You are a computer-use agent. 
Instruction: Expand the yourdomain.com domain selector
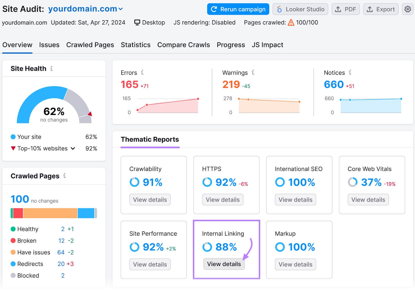point(120,9)
